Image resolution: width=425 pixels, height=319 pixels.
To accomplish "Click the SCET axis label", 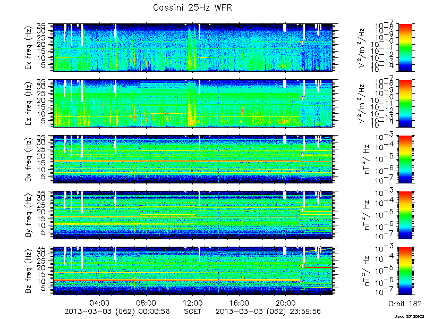I will tap(192, 311).
